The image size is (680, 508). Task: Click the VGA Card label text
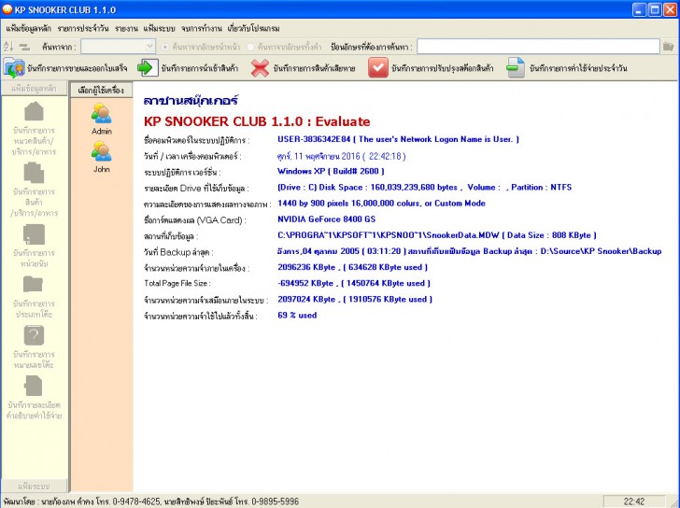(194, 220)
